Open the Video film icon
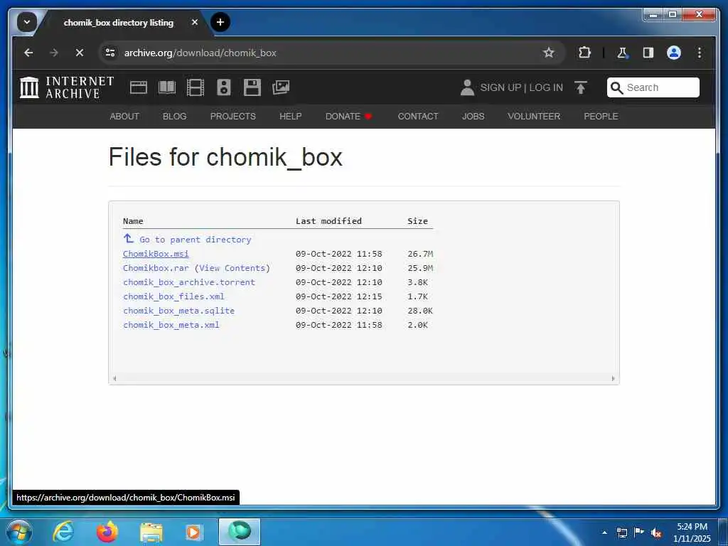The height and width of the screenshot is (546, 728). point(195,87)
